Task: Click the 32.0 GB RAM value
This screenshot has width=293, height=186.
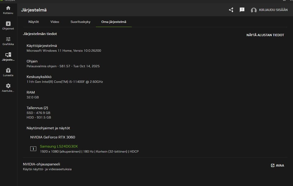Action: coord(33,97)
